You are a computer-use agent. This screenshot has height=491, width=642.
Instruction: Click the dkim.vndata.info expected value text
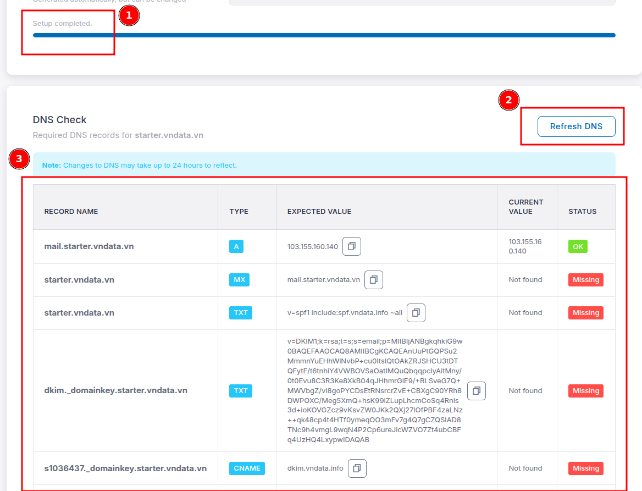coord(316,468)
